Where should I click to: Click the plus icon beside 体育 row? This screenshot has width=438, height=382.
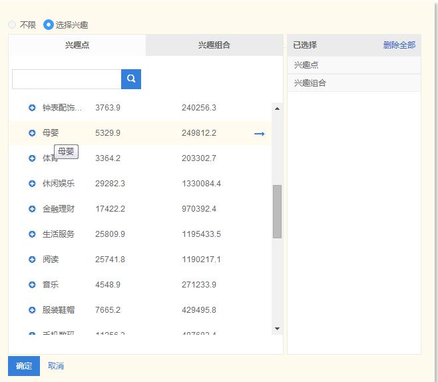point(32,158)
